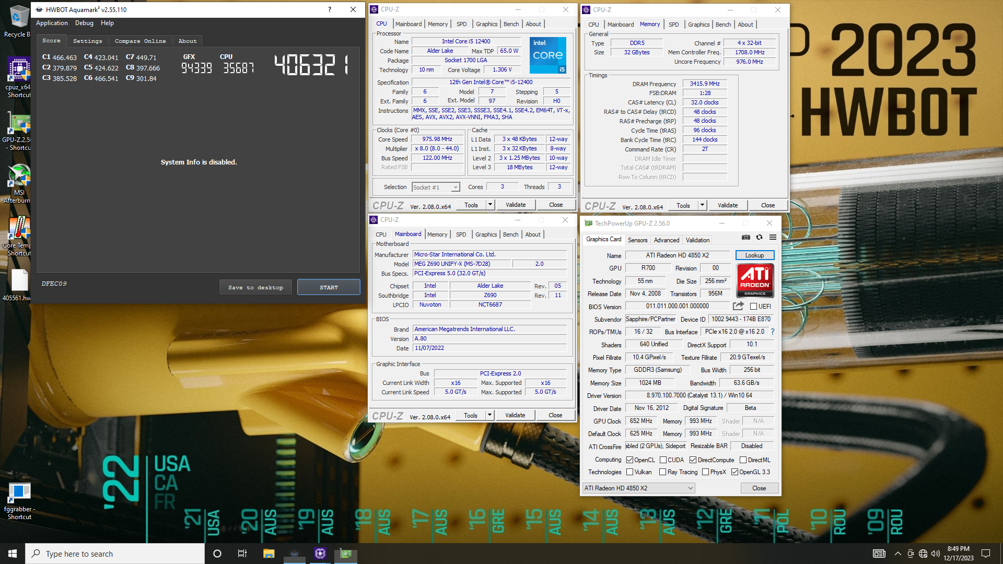Open File Explorer from taskbar
Screen dimensions: 1003x564
269,554
